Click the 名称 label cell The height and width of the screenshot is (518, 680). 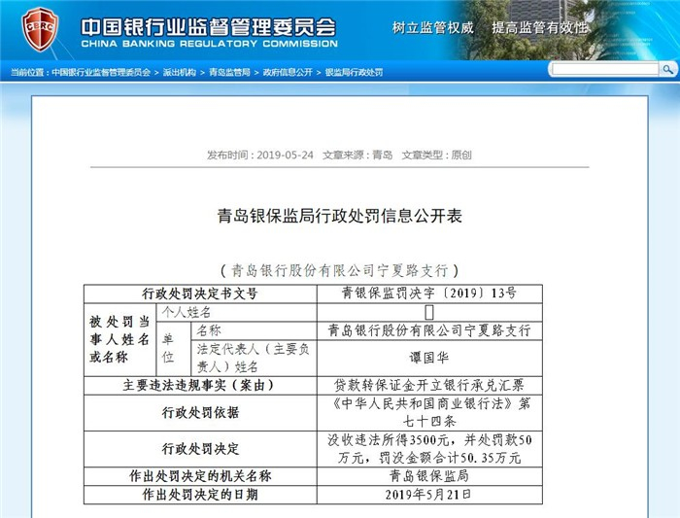(x=254, y=330)
